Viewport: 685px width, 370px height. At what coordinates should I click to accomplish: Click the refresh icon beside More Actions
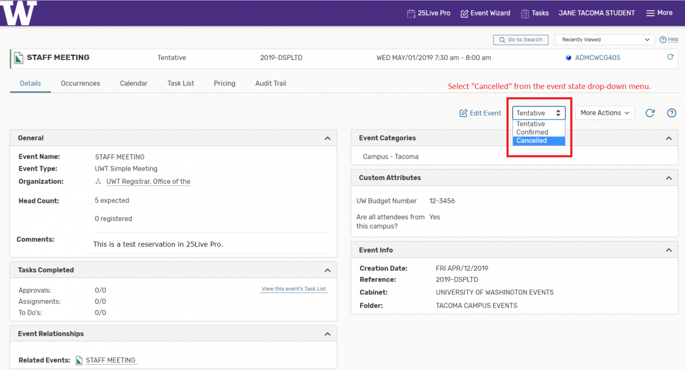coord(650,113)
